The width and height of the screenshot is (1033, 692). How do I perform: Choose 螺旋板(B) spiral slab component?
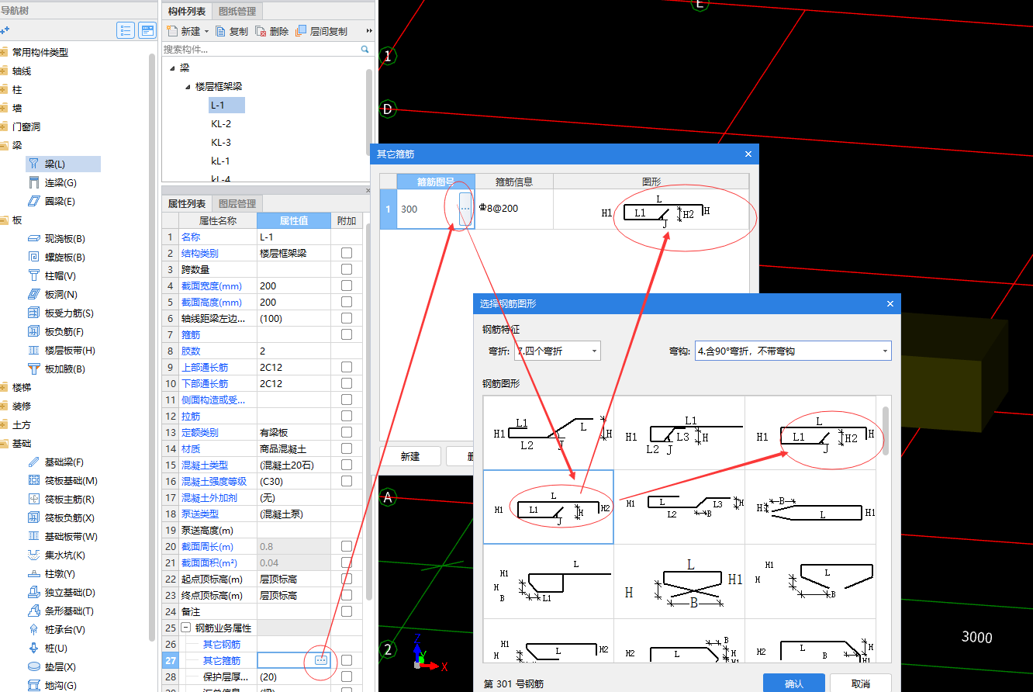(x=67, y=257)
